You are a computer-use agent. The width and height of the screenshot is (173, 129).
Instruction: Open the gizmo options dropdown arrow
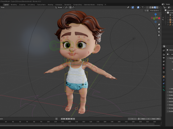(135, 8)
